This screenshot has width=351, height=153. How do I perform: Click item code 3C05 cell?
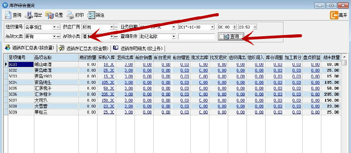[21, 88]
